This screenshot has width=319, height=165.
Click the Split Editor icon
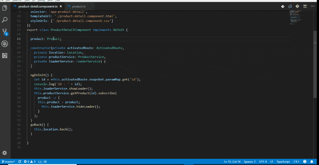[x=305, y=7]
